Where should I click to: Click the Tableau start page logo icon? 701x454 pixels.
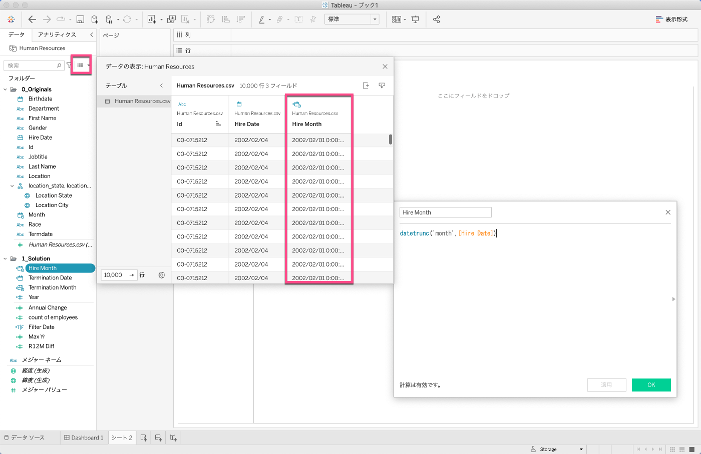coord(11,19)
